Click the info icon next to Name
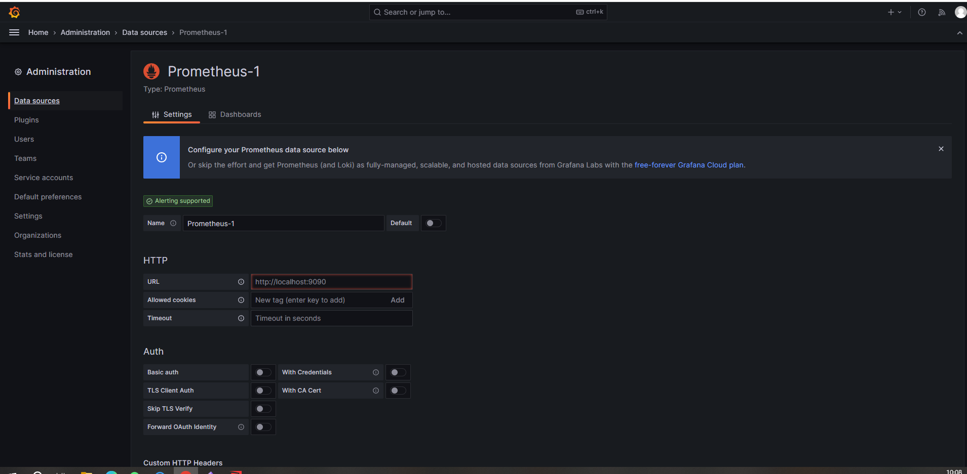 point(173,223)
